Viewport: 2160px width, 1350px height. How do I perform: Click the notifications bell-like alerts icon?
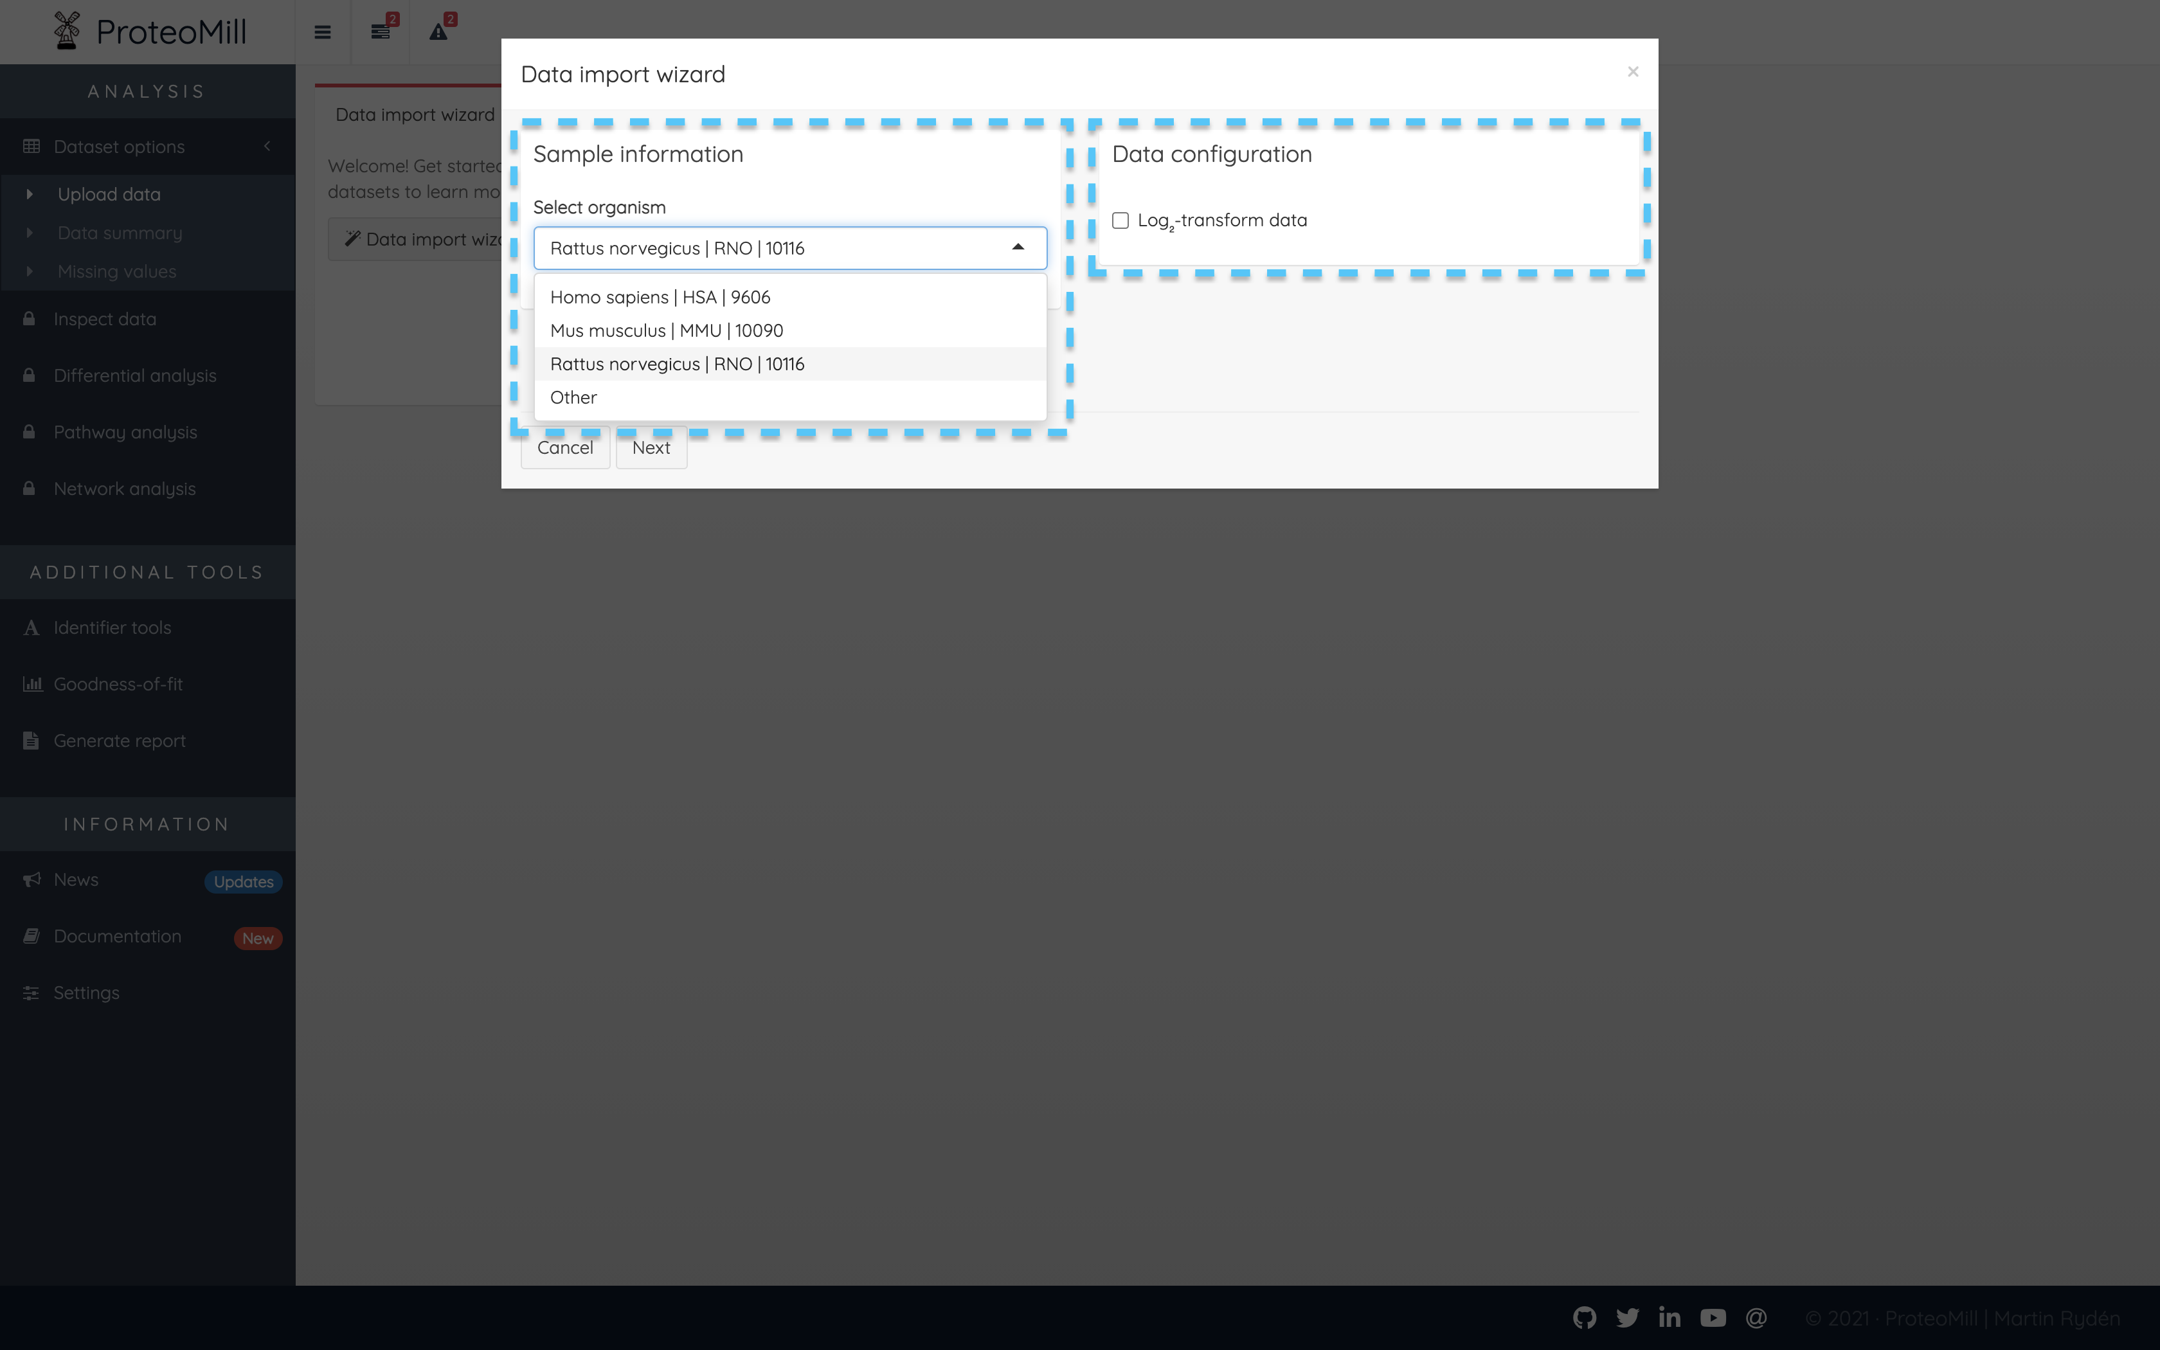(440, 30)
